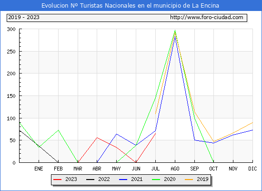The width and height of the screenshot is (262, 191).
Task: Click the green 2020 line point at FEB
Action: click(58, 130)
